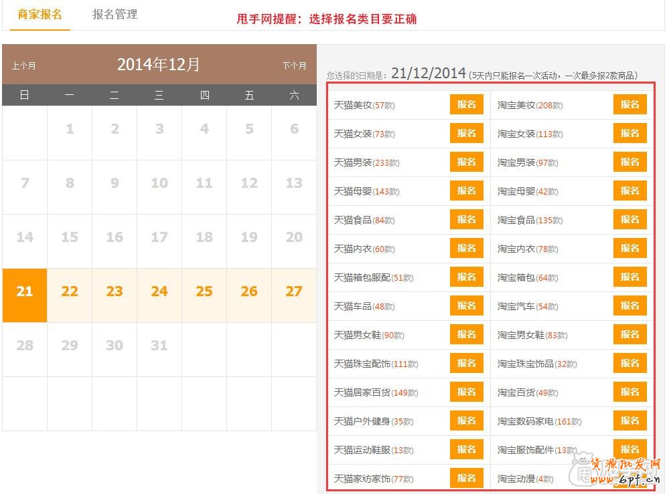Sign up for 天猫内衣 category

(x=466, y=248)
